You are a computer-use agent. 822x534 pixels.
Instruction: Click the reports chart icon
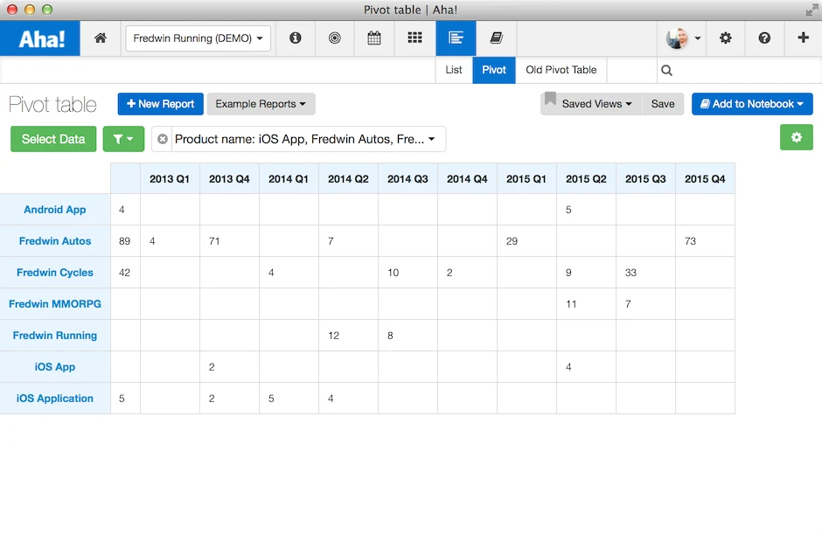click(x=456, y=38)
